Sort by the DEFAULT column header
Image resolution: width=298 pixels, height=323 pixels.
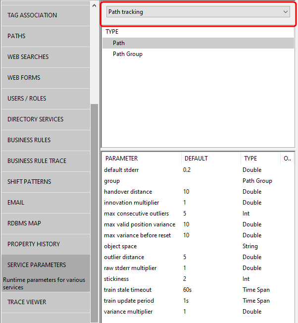pyautogui.click(x=211, y=159)
